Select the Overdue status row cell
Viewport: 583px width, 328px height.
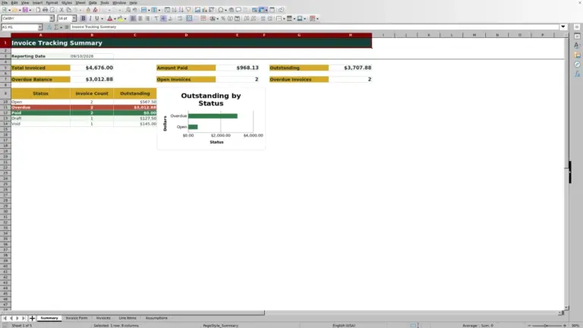pyautogui.click(x=40, y=107)
